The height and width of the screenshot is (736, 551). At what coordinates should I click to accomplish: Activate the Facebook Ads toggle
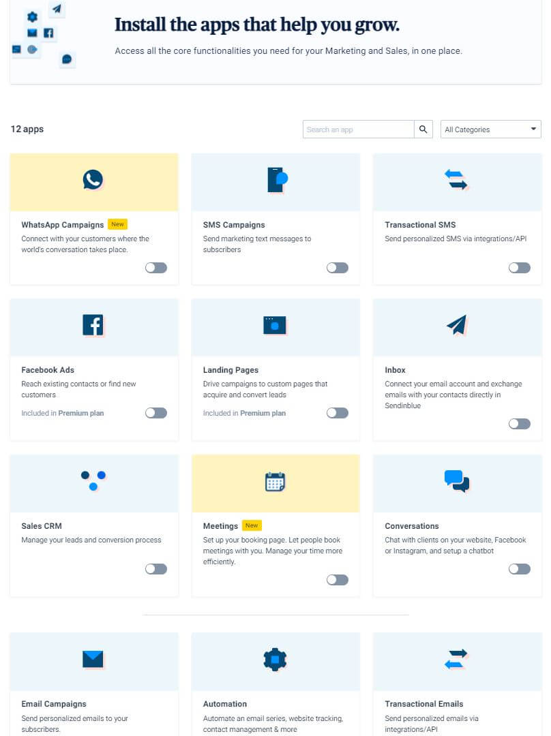[156, 413]
